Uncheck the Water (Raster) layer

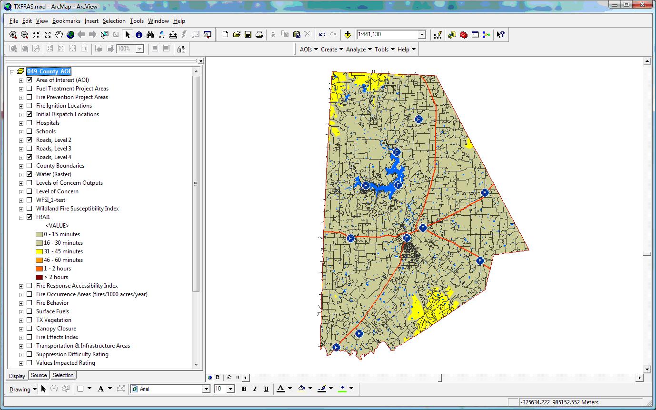(30, 174)
